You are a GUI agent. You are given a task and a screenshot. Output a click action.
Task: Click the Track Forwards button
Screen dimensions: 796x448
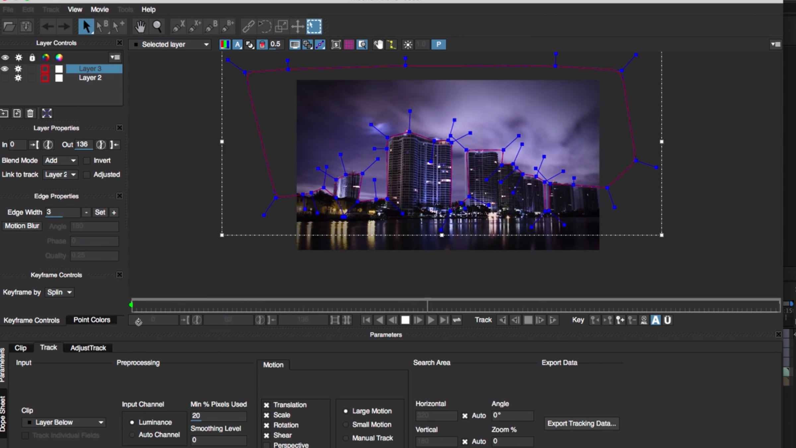pyautogui.click(x=553, y=320)
